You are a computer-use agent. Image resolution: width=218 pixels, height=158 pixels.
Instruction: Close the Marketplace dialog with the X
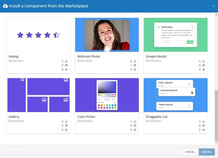click(214, 6)
